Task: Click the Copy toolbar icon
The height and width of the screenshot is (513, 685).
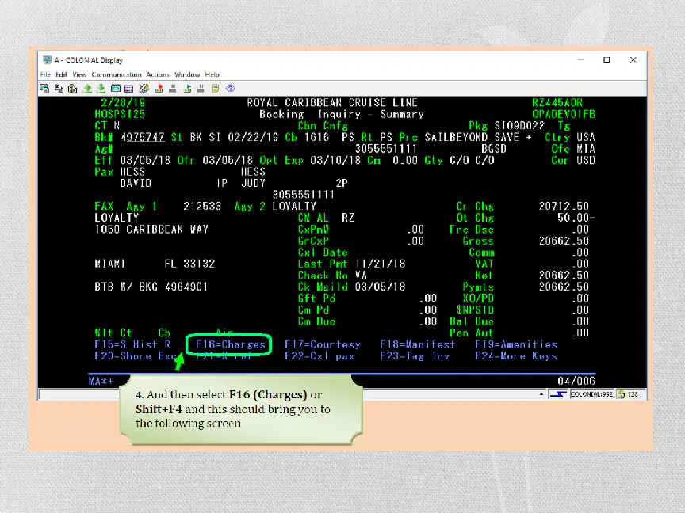Action: (59, 89)
